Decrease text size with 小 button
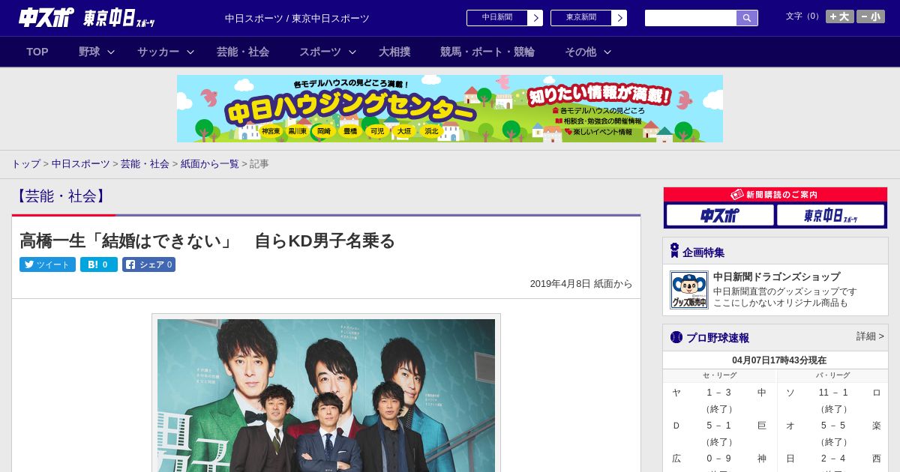 tap(871, 16)
